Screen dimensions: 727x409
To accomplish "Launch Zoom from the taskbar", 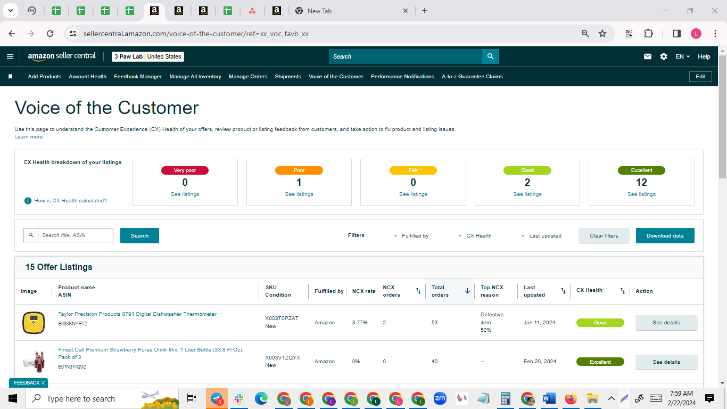I will pos(440,398).
